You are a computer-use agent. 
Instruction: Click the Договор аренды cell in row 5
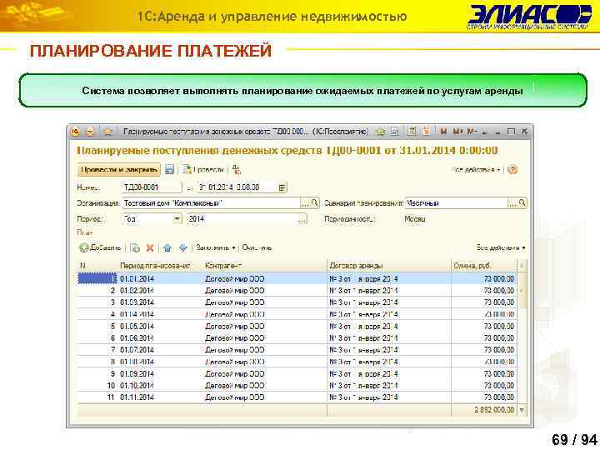coord(389,327)
